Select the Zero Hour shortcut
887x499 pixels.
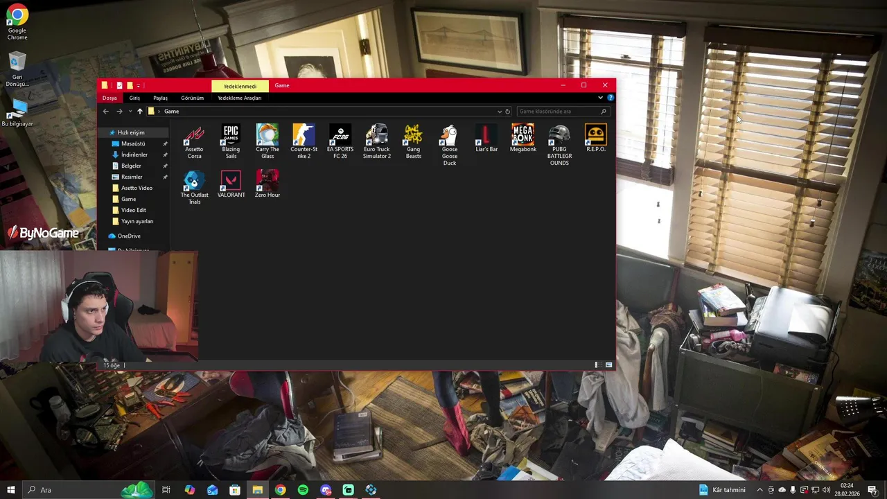[267, 184]
